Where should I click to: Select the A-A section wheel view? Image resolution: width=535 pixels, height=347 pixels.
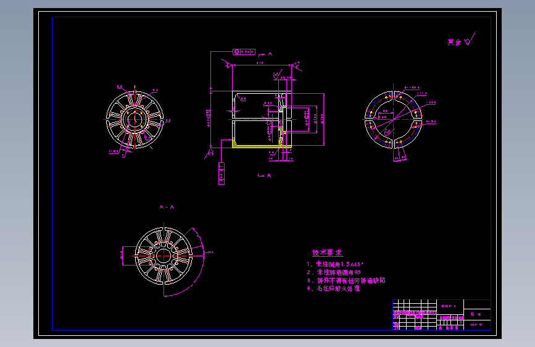pos(164,256)
